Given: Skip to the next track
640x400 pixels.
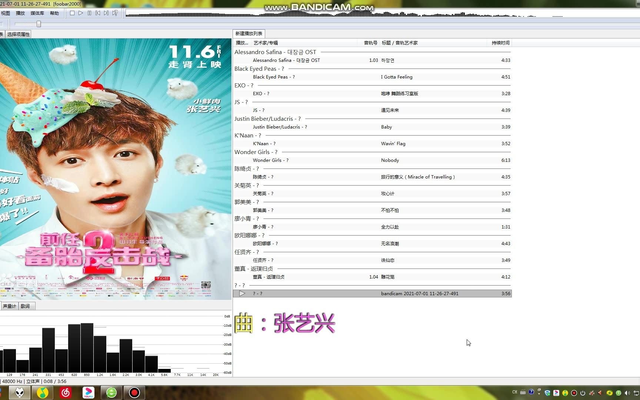Looking at the screenshot, I should (x=106, y=13).
